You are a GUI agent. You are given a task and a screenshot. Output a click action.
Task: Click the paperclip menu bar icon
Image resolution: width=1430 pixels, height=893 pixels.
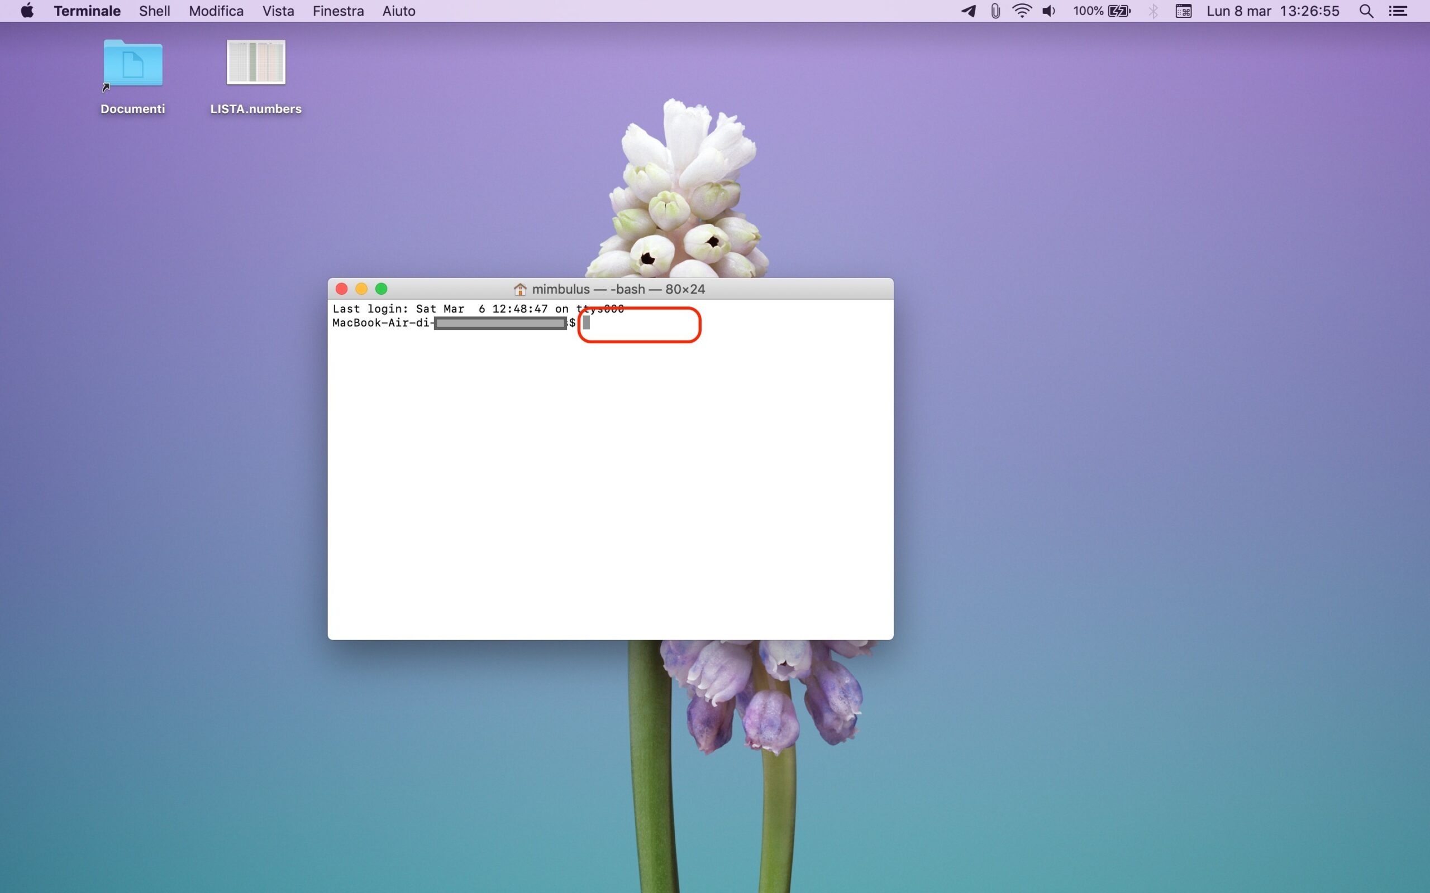995,11
